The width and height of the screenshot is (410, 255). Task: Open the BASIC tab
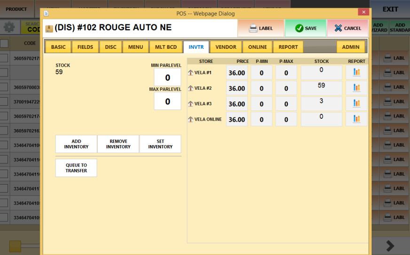58,47
